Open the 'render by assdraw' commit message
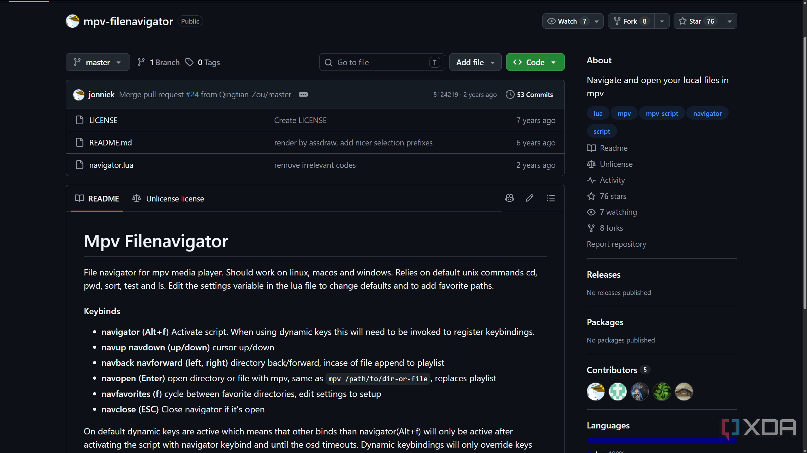This screenshot has height=453, width=807. pos(354,143)
